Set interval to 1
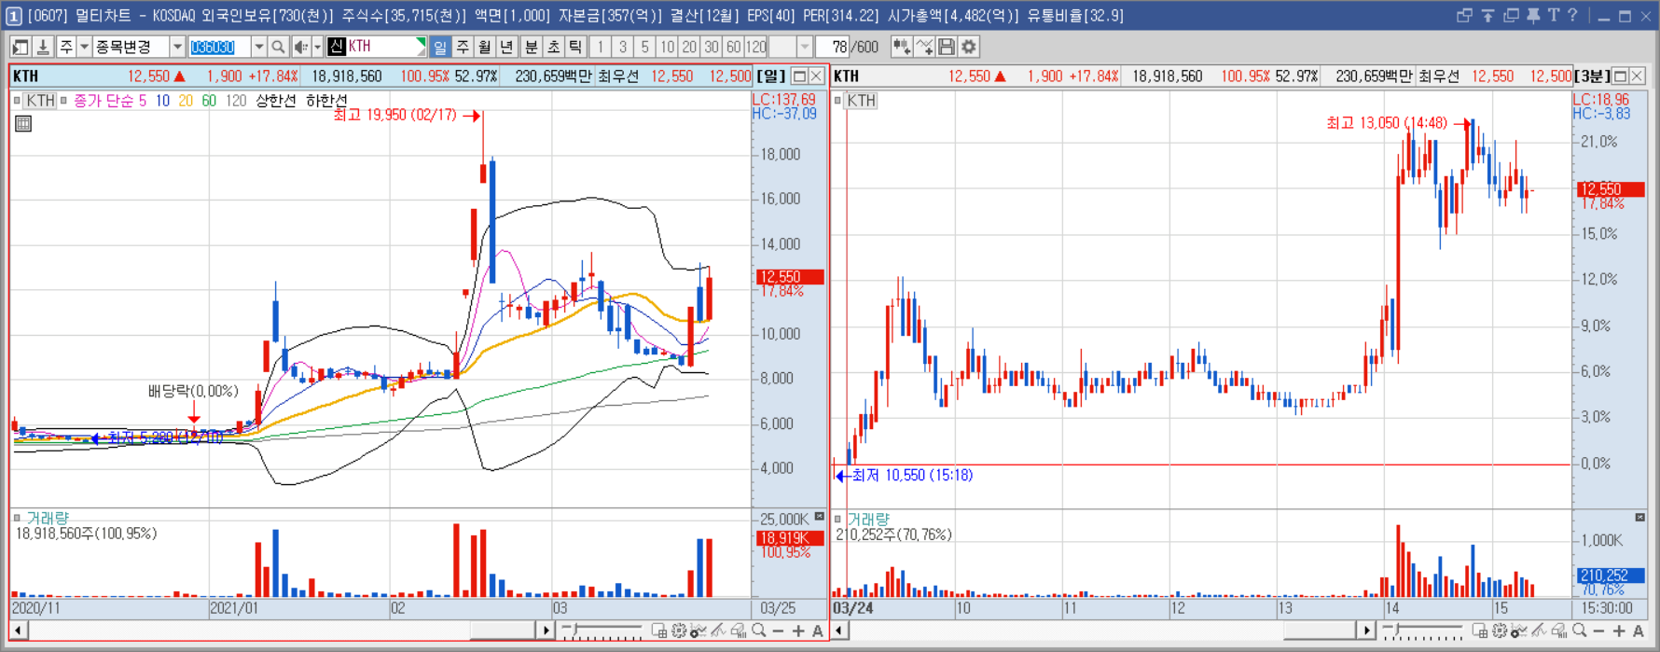The height and width of the screenshot is (652, 1660). pyautogui.click(x=601, y=47)
